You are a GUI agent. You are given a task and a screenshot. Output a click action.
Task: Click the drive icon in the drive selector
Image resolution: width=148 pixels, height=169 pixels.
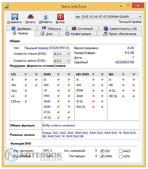point(78,17)
